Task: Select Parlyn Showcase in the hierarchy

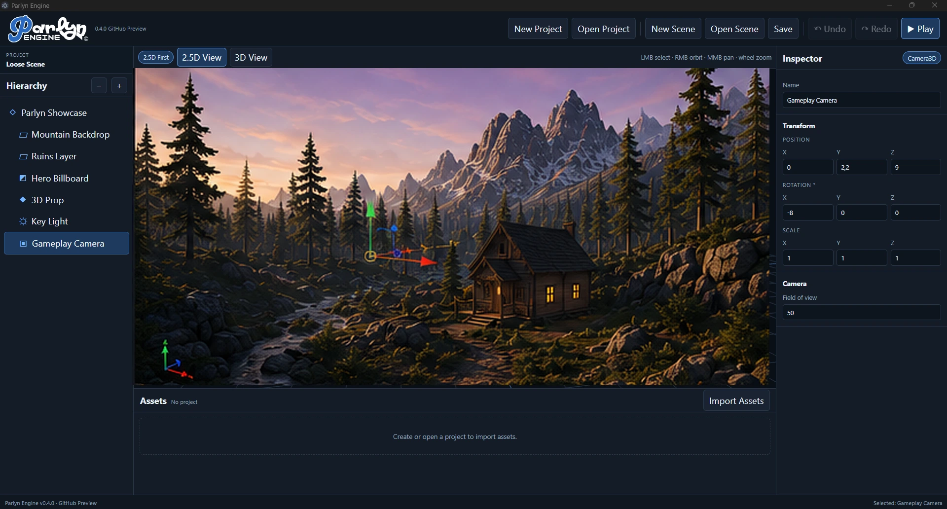Action: tap(67, 113)
